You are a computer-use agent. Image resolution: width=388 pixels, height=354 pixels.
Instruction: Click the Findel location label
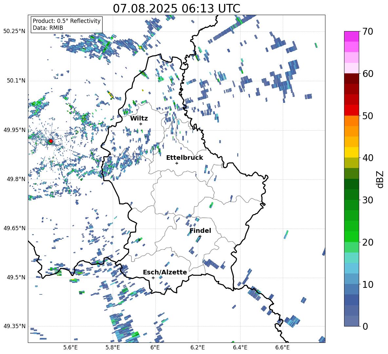[200, 231]
